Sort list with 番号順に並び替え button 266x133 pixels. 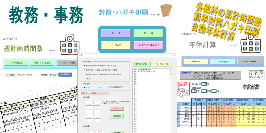tap(141, 64)
